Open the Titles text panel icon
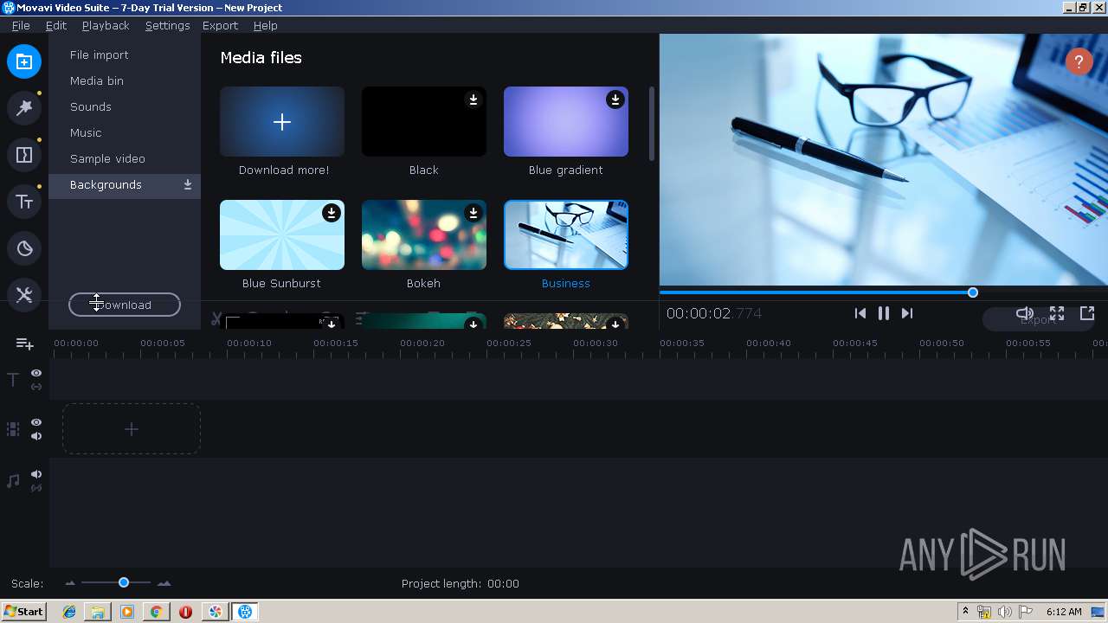The image size is (1108, 623). (x=24, y=202)
